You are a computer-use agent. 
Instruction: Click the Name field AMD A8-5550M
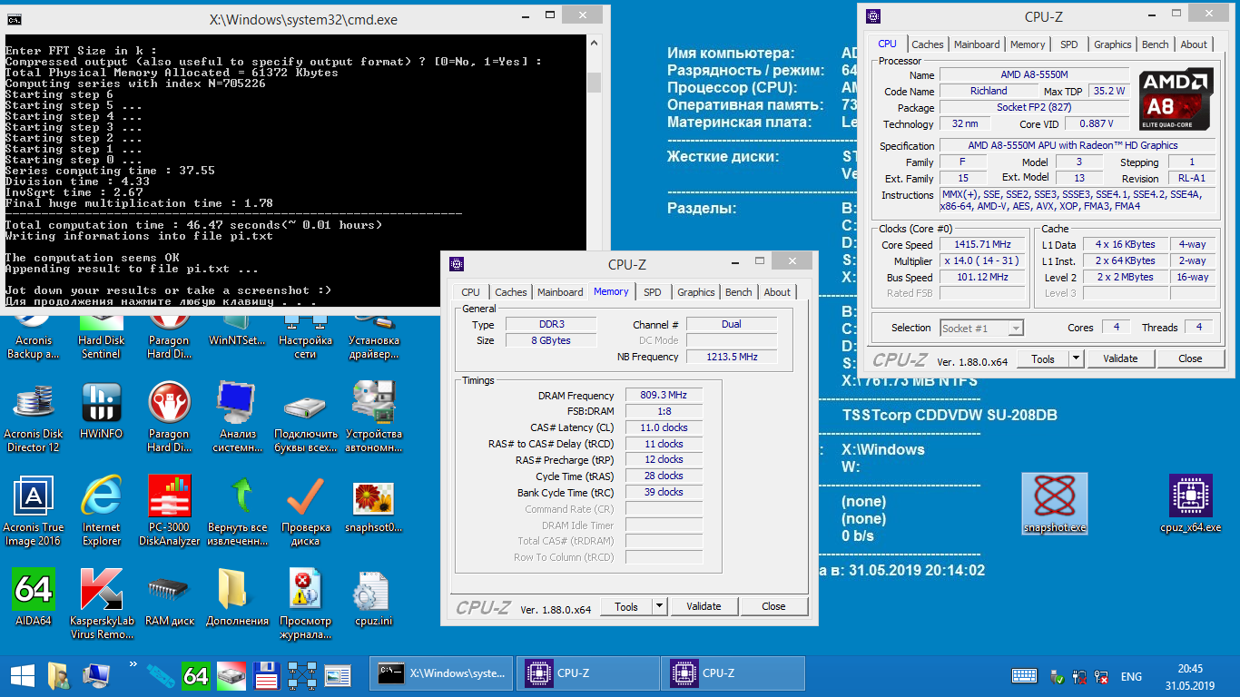[1034, 75]
